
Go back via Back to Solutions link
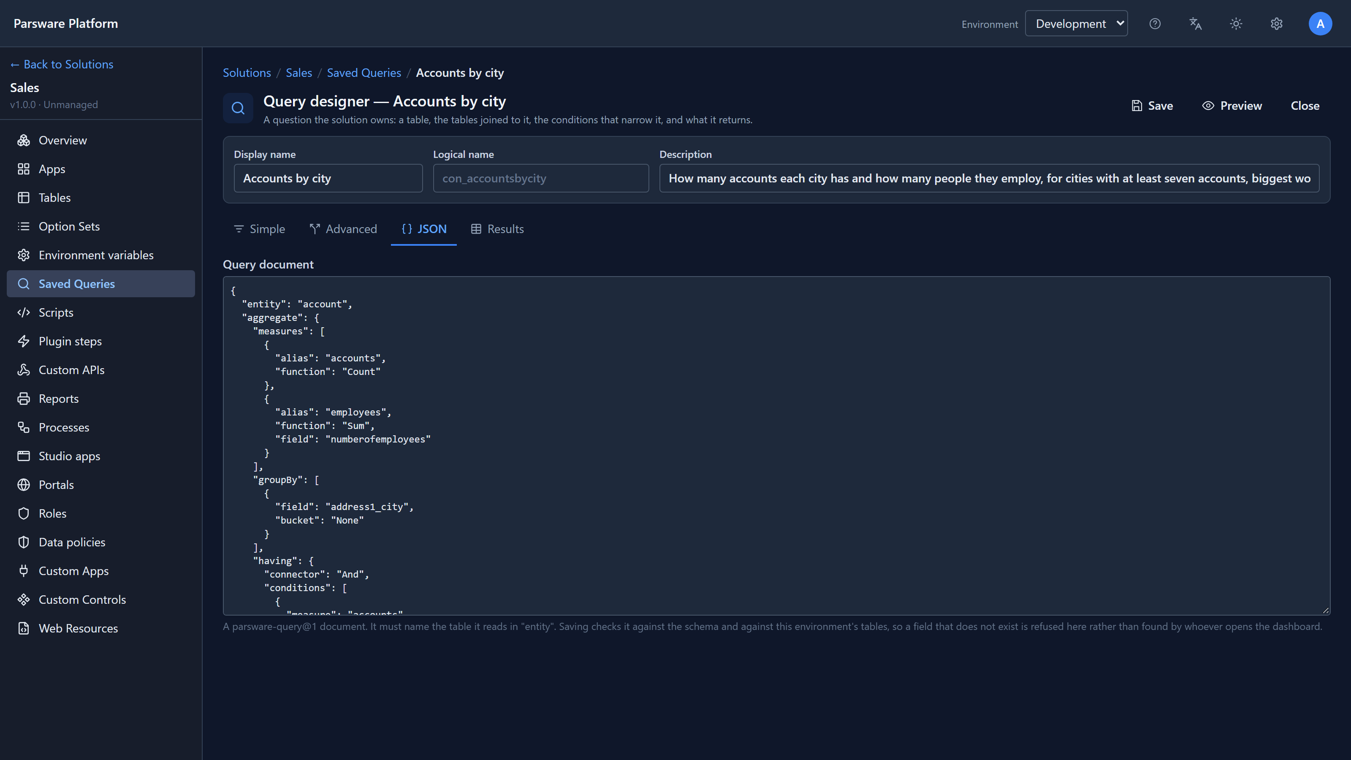pos(61,64)
